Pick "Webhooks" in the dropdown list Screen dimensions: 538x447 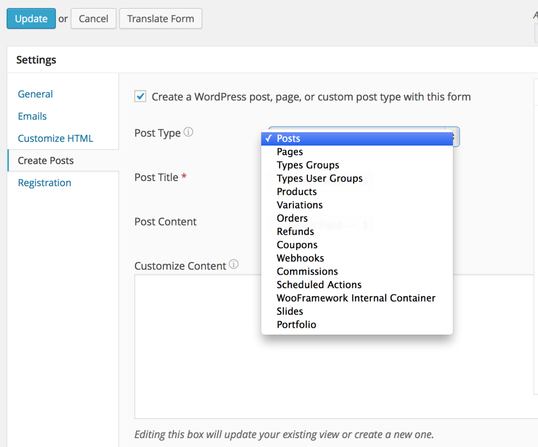tap(300, 258)
